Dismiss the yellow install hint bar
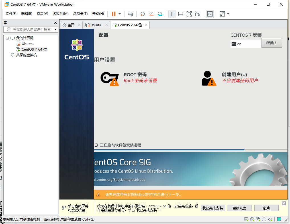290x224 pixels. pos(284,203)
